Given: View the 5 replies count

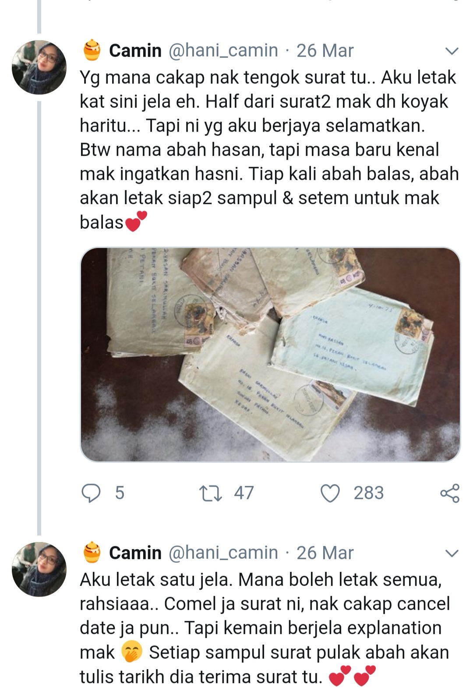Looking at the screenshot, I should click(x=120, y=493).
